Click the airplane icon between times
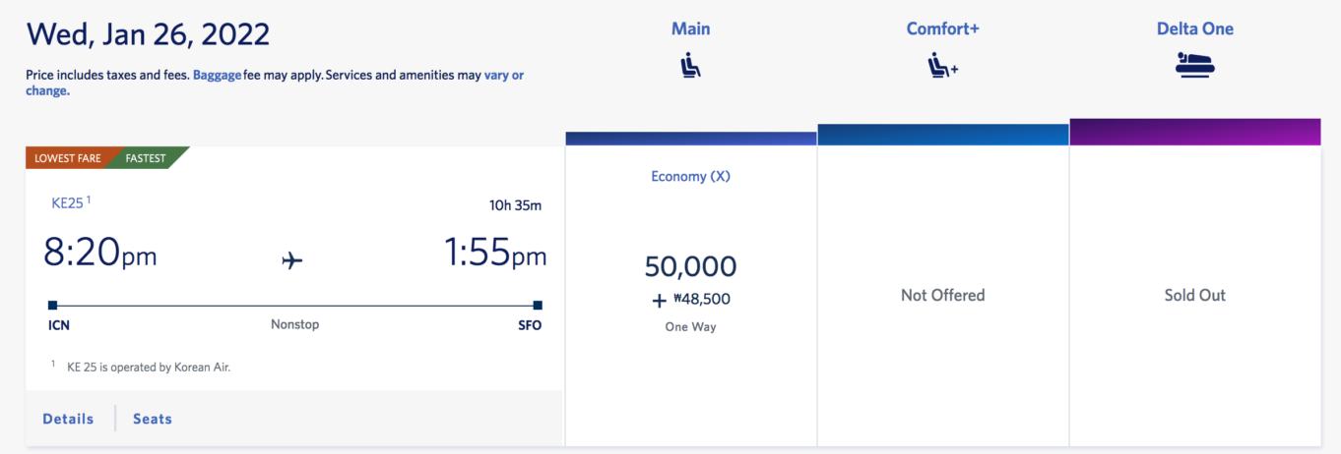 point(291,260)
